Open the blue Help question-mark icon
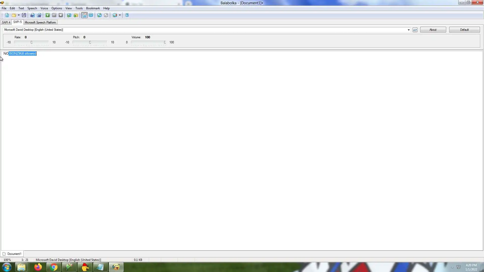 (127, 15)
